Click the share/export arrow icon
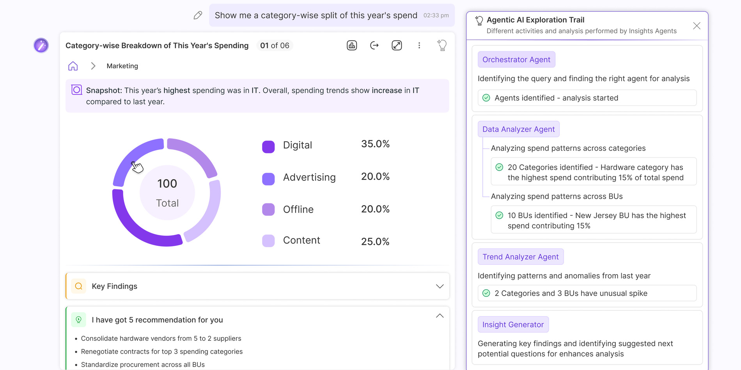This screenshot has height=370, width=741. pyautogui.click(x=374, y=46)
